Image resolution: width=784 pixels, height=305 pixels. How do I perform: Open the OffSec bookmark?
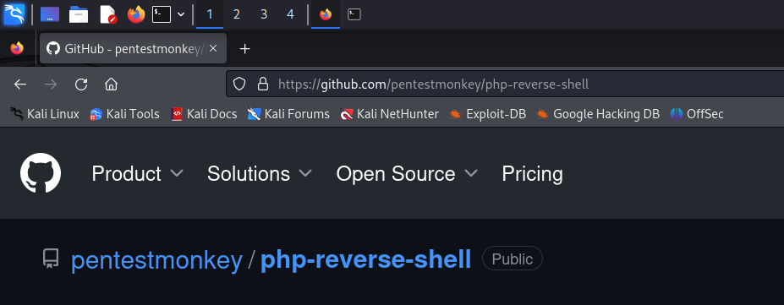[697, 114]
